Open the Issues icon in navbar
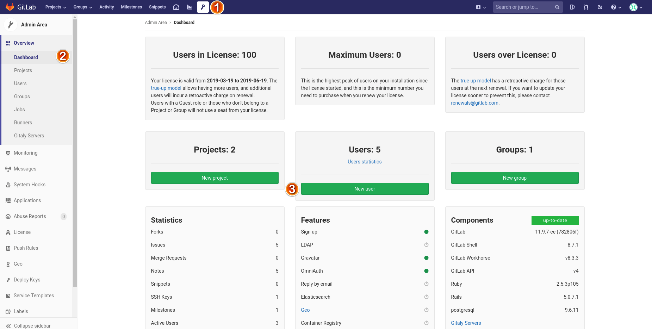 572,7
